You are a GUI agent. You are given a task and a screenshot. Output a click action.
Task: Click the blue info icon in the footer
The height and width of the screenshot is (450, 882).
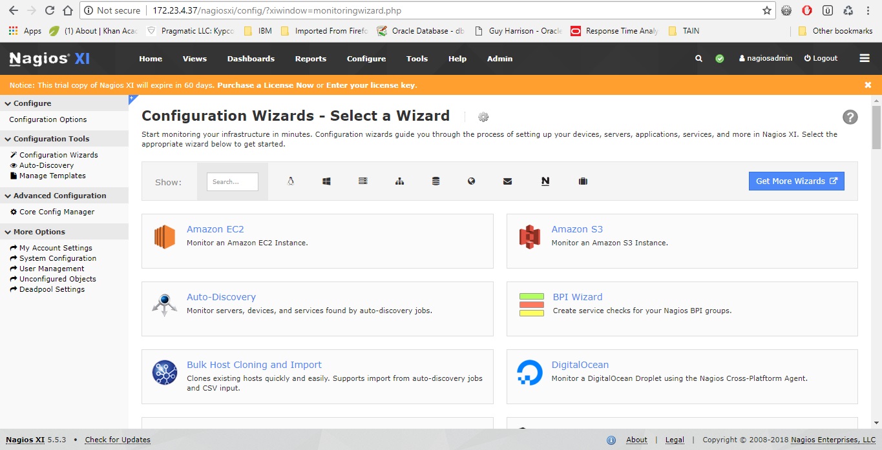[611, 440]
